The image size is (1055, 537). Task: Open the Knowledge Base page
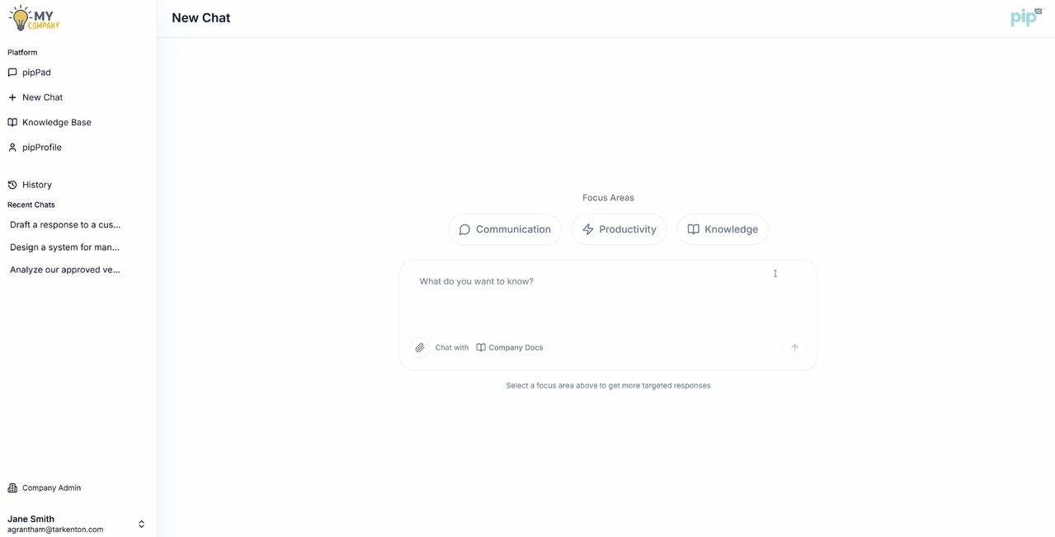click(56, 122)
